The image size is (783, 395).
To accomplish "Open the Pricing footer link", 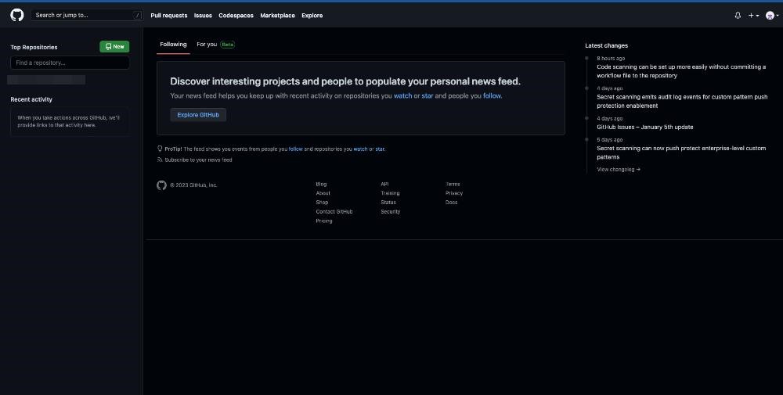I will 323,221.
